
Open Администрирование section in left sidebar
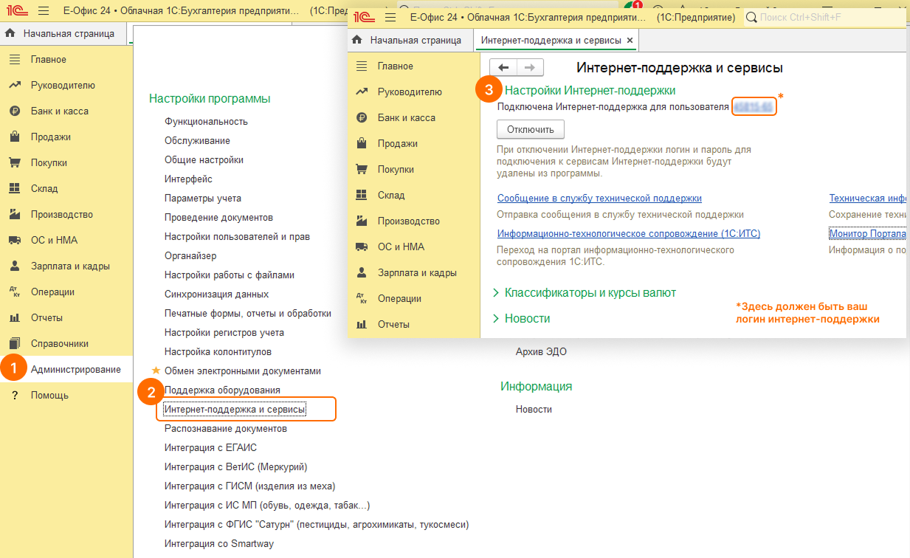(x=66, y=370)
